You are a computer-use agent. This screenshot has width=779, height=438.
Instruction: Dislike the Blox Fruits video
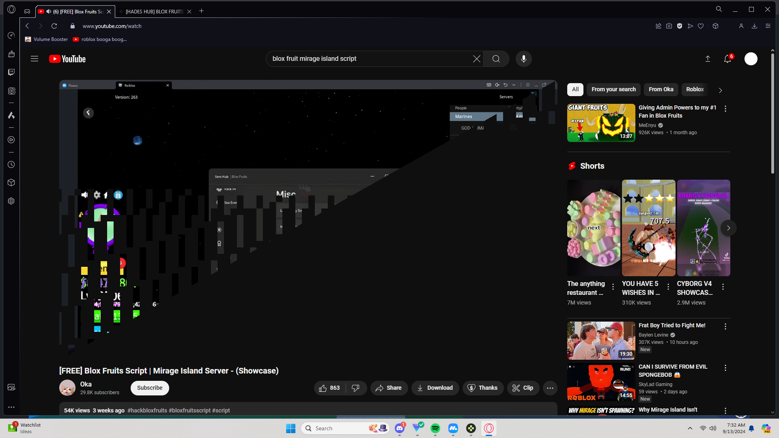click(356, 388)
